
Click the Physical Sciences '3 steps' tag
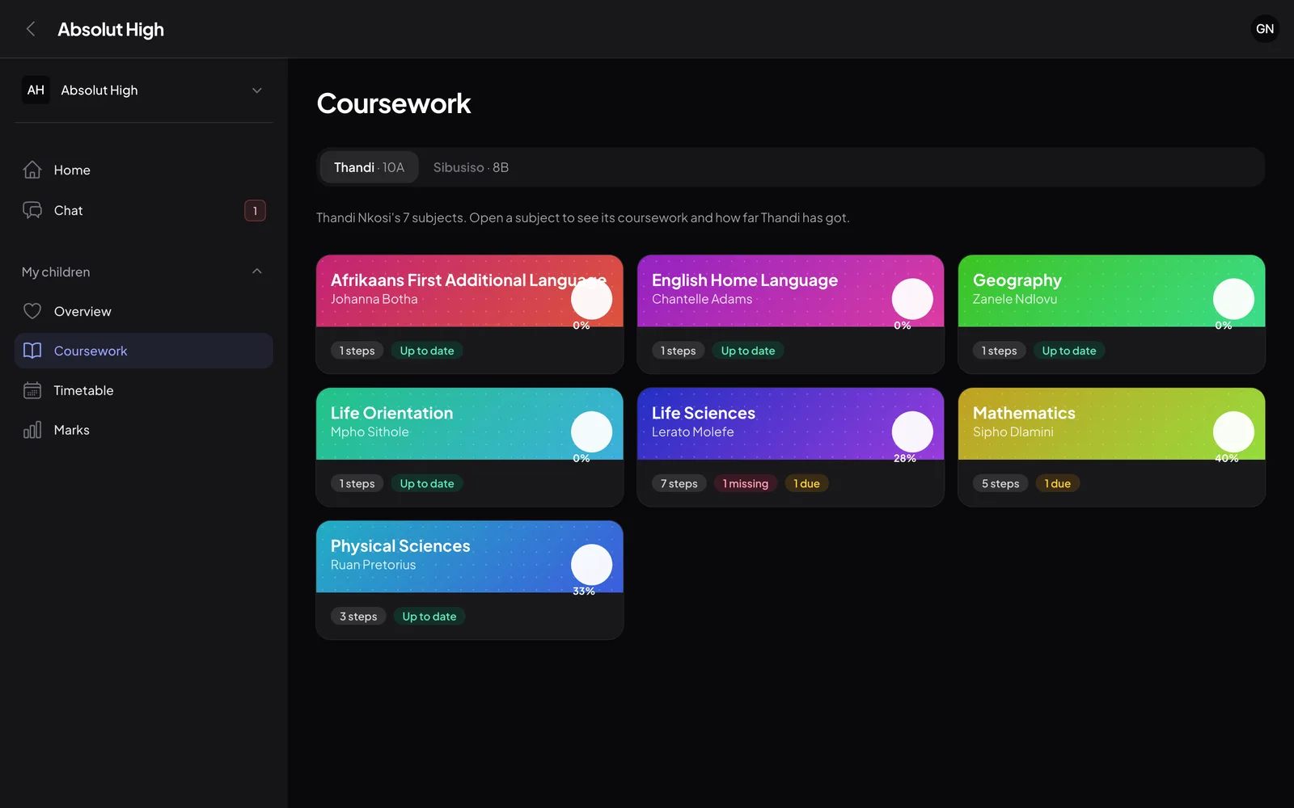click(358, 617)
